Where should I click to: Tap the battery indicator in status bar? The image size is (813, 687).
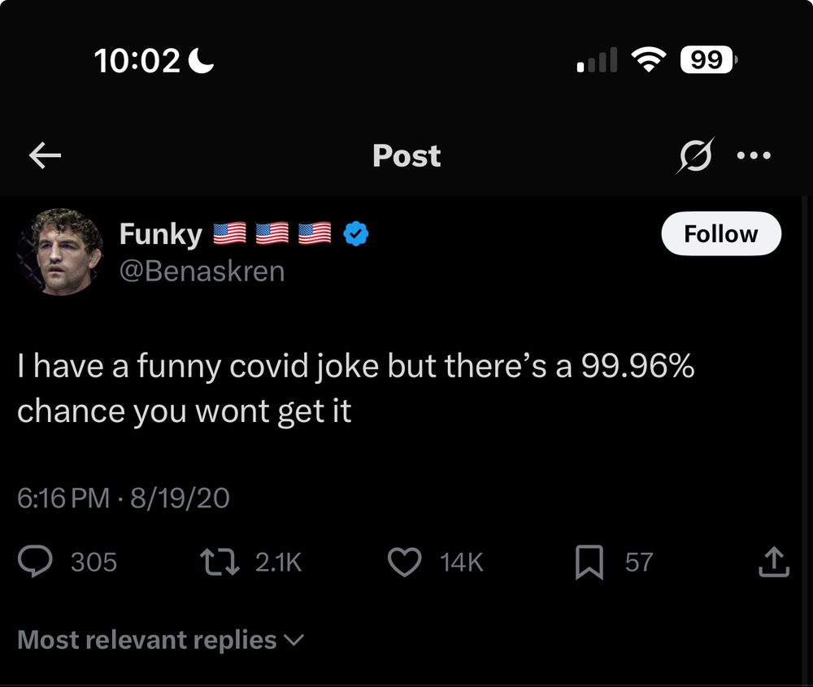[709, 59]
